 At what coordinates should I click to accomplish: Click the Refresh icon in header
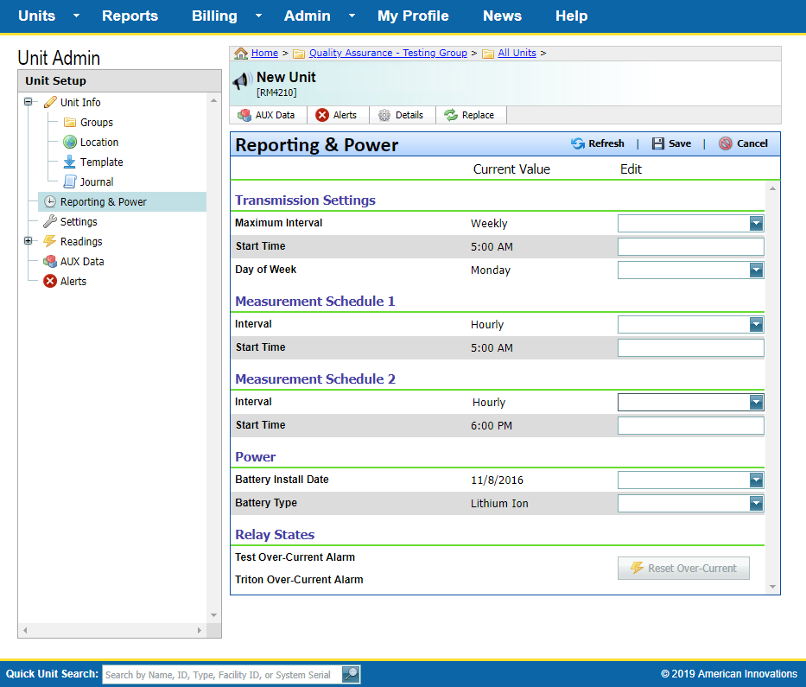pos(578,143)
